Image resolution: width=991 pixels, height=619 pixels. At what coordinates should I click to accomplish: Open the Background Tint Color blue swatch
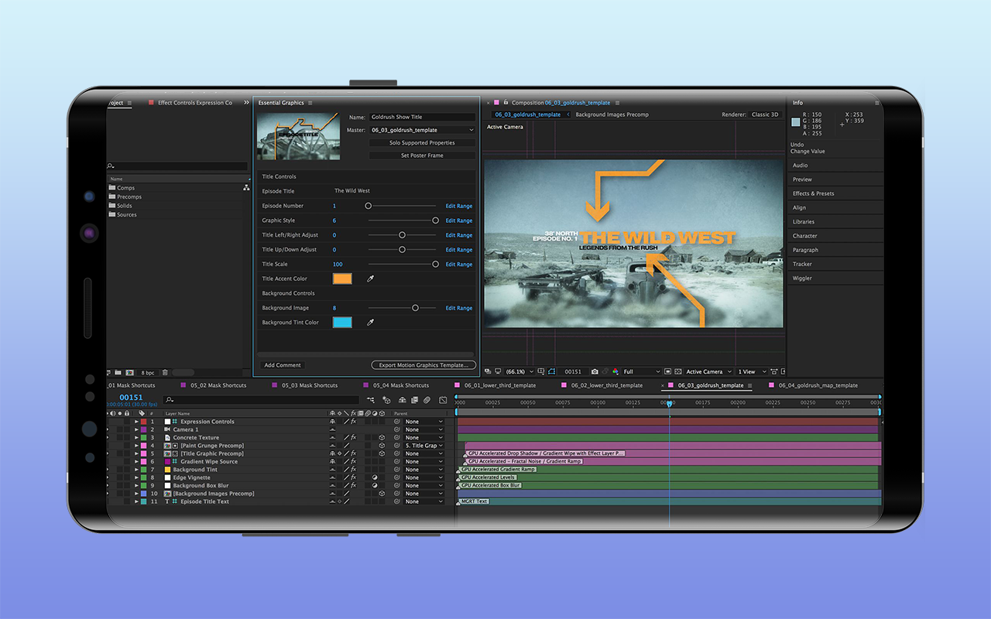[342, 323]
